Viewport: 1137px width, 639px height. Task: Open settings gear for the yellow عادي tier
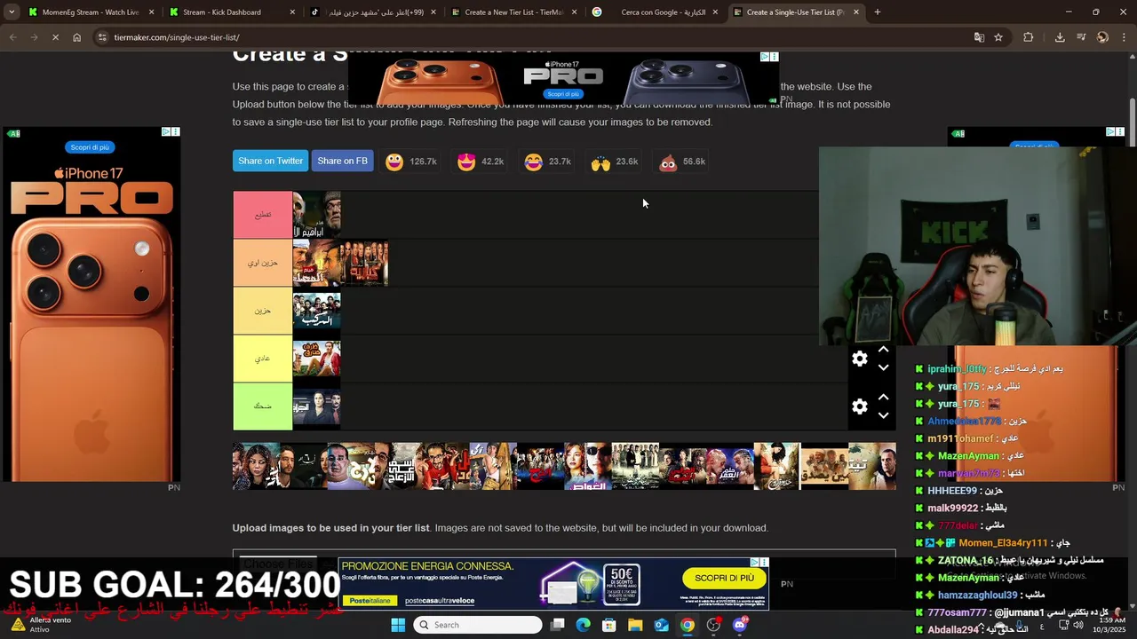pyautogui.click(x=860, y=359)
